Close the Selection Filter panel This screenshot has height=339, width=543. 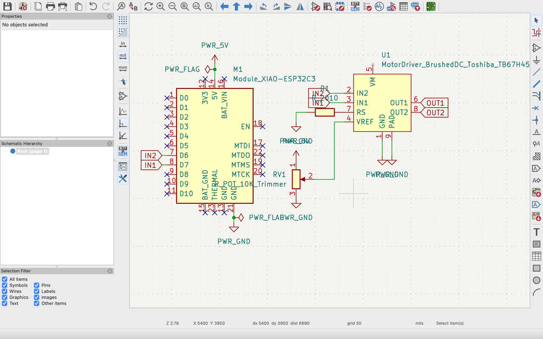pos(110,271)
